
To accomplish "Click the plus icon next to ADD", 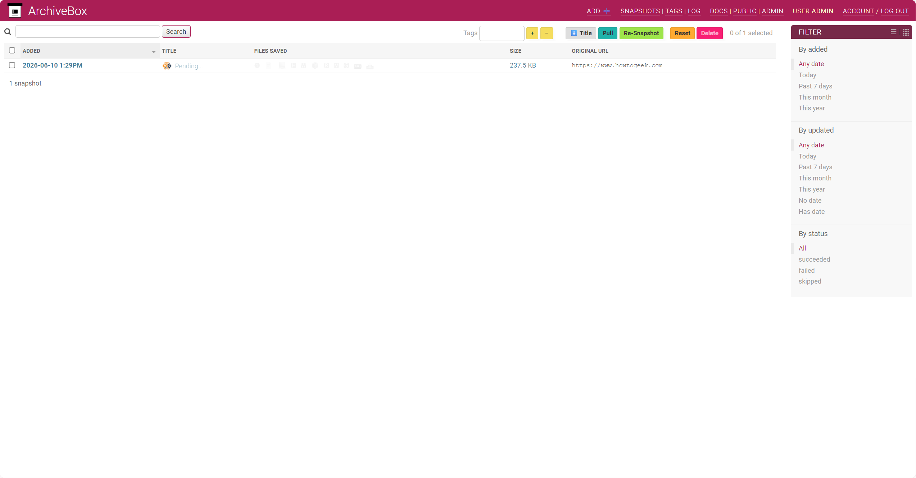I will (x=607, y=11).
